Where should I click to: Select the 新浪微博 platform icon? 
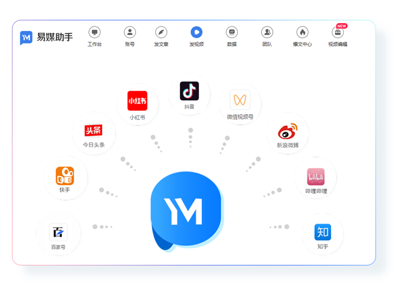pyautogui.click(x=288, y=131)
